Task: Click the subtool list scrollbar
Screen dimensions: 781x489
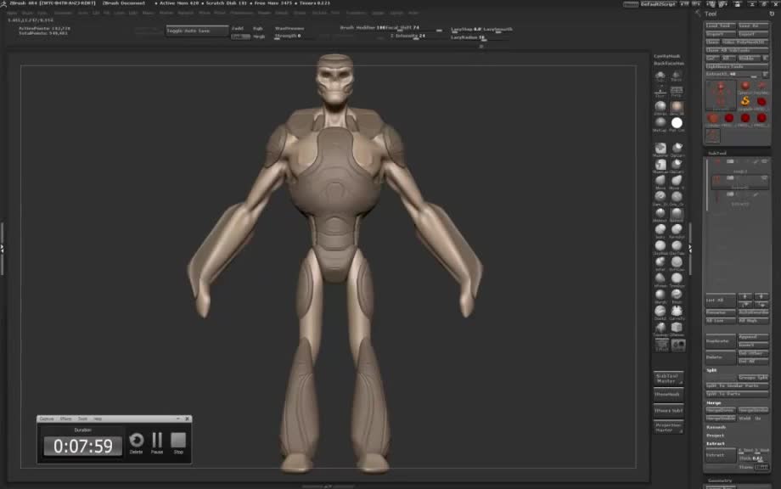Action: [x=707, y=185]
